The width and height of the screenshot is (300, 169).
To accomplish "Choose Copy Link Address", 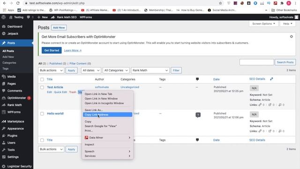I will [107, 115].
